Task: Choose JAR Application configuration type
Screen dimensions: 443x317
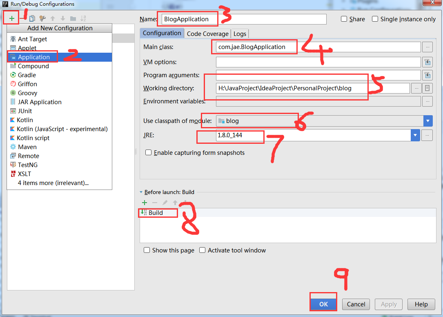Action: (59, 102)
